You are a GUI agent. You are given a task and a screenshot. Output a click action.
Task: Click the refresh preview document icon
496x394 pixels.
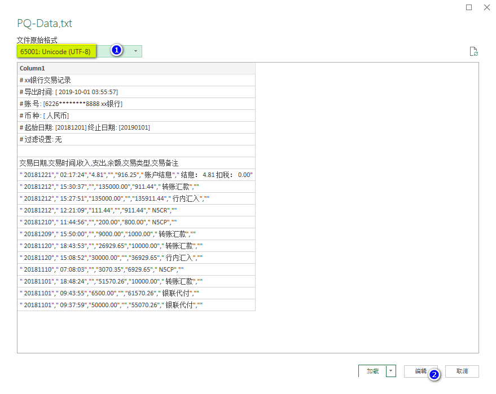coord(473,51)
